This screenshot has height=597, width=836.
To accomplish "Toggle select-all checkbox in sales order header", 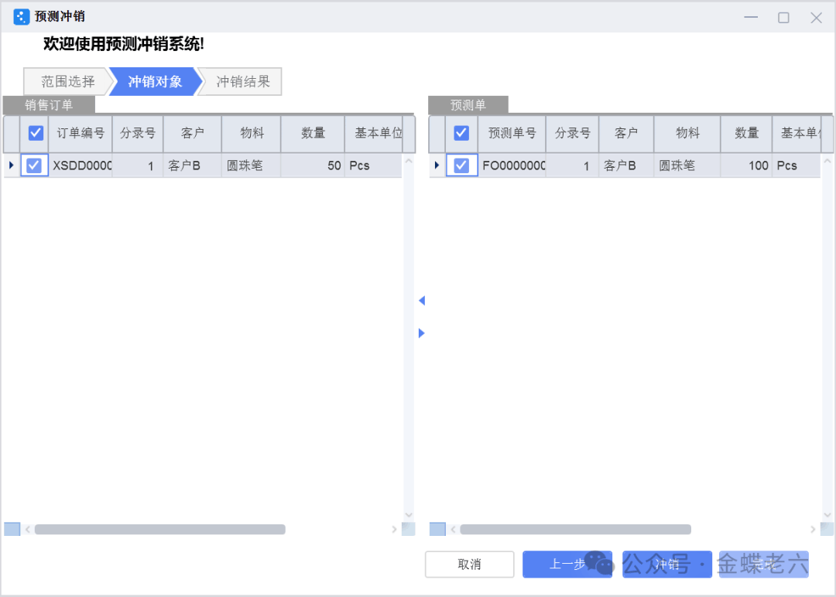I will 36,134.
